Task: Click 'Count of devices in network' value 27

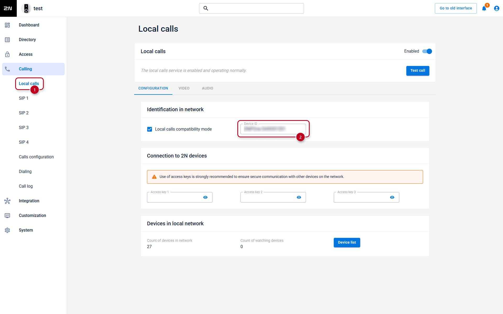Action: 149,247
